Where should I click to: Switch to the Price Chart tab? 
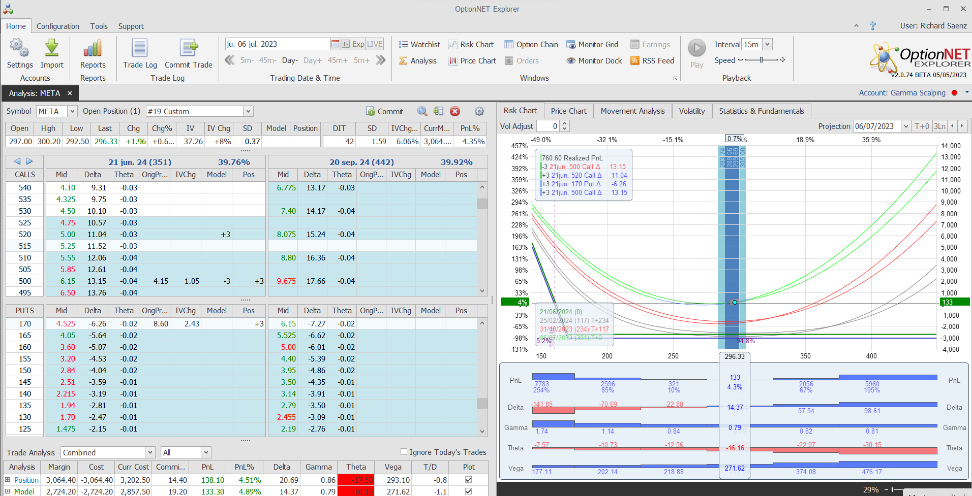(568, 111)
